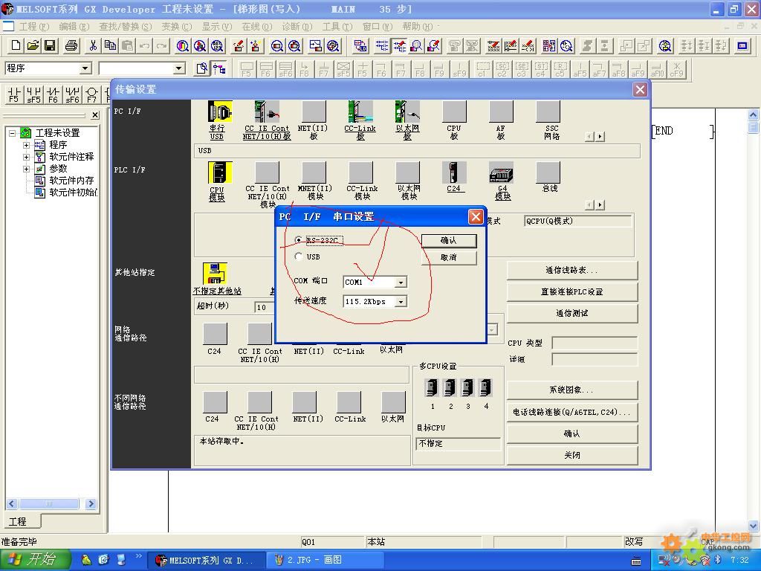The width and height of the screenshot is (761, 571).
Task: Pick multi-CPU unit number 1 icon
Action: pos(432,387)
